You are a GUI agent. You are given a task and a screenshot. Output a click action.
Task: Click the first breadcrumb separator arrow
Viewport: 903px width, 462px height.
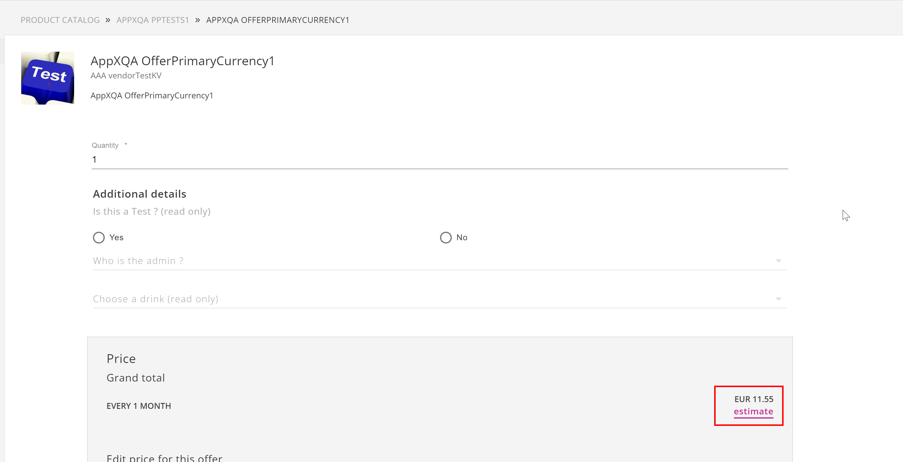108,20
